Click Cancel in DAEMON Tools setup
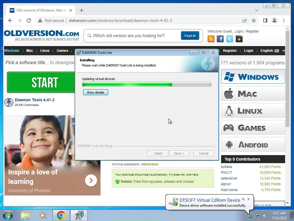The height and width of the screenshot is (221, 294). click(204, 153)
